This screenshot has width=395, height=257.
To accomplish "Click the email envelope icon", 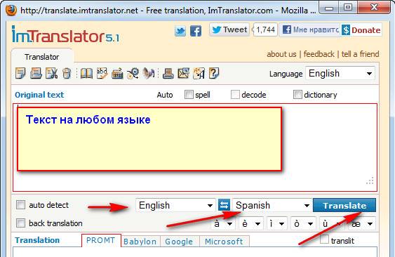I will click(183, 74).
